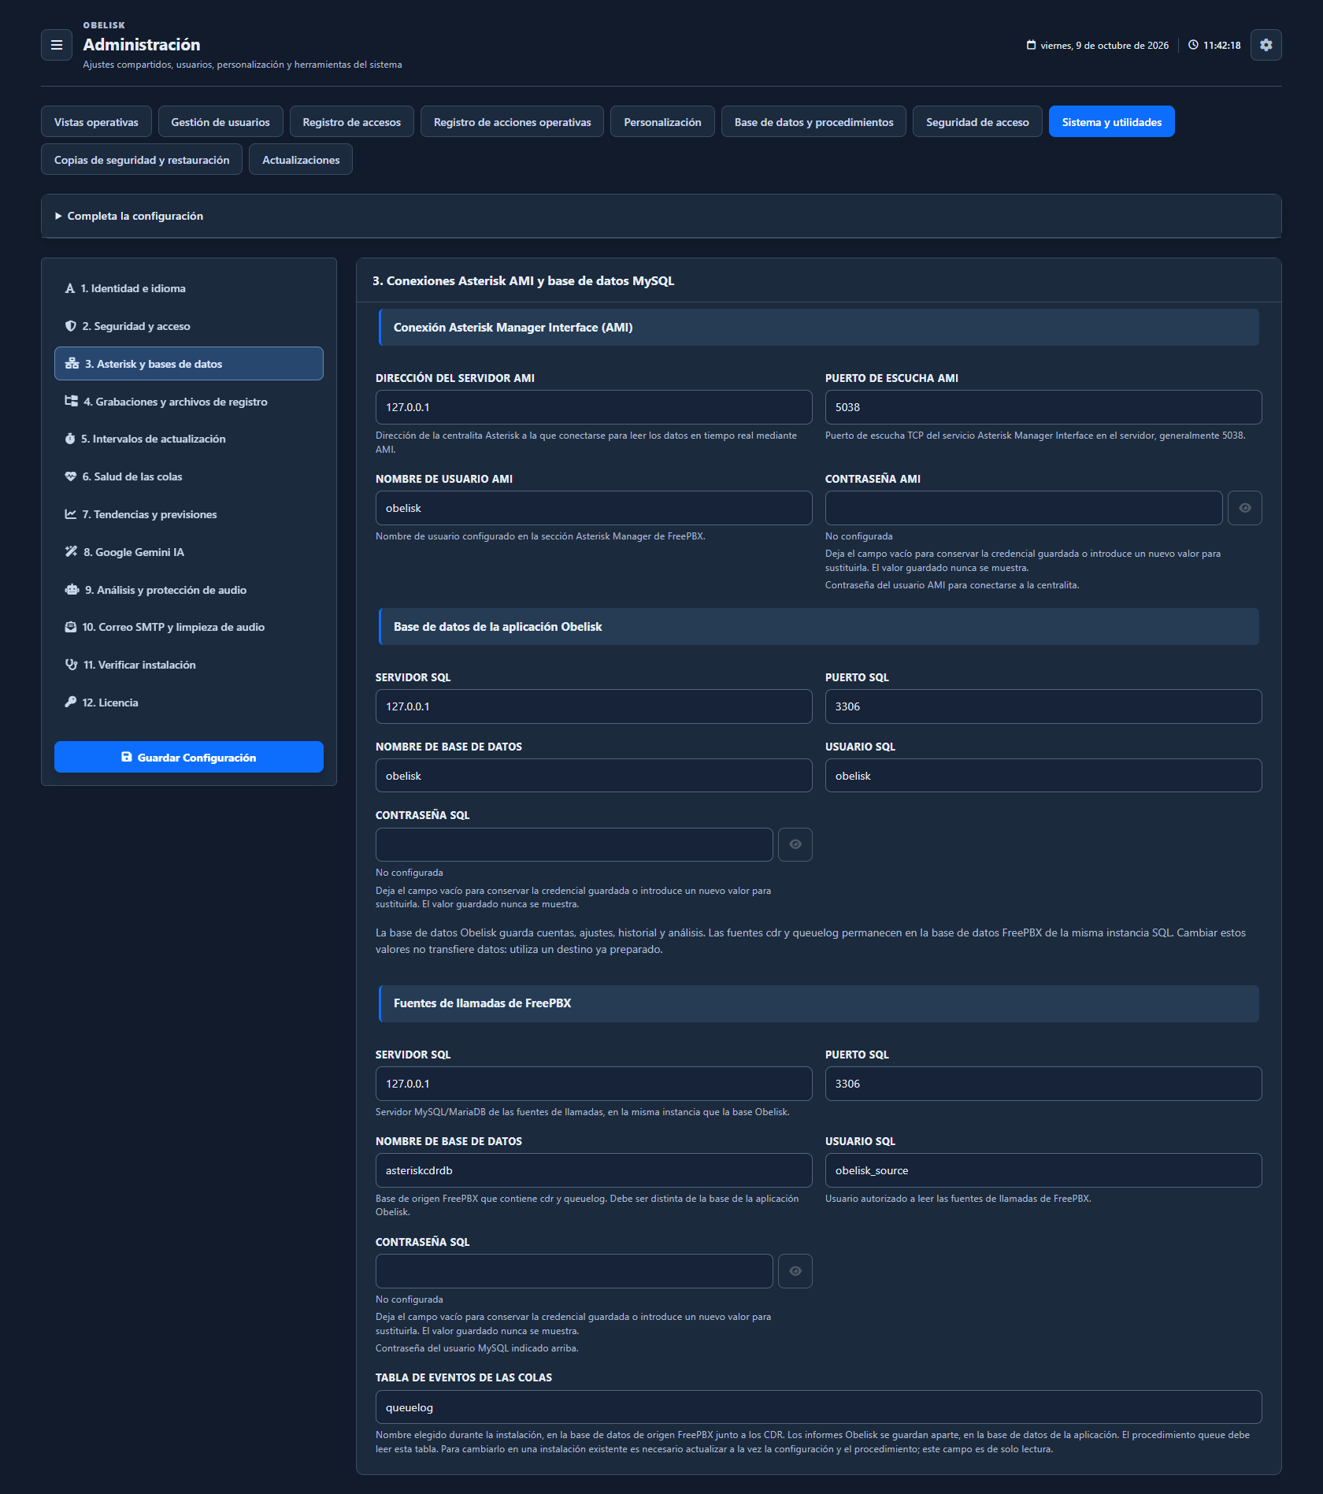The height and width of the screenshot is (1494, 1323).
Task: Click the Sistema y utilidades tab
Action: pyautogui.click(x=1112, y=122)
